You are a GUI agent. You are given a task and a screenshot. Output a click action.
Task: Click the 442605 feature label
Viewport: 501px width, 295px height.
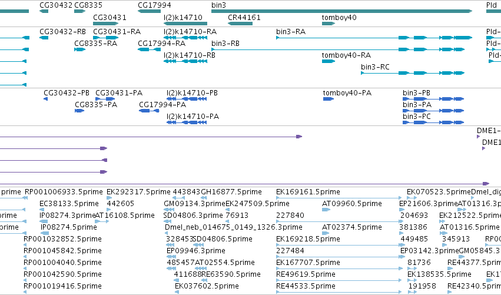121,204
